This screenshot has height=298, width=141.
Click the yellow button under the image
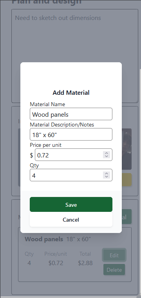point(127,180)
